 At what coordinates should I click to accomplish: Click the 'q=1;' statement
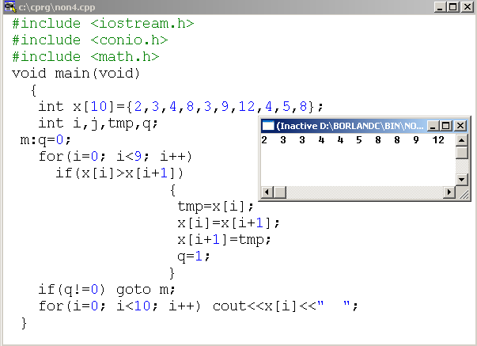[x=194, y=257]
